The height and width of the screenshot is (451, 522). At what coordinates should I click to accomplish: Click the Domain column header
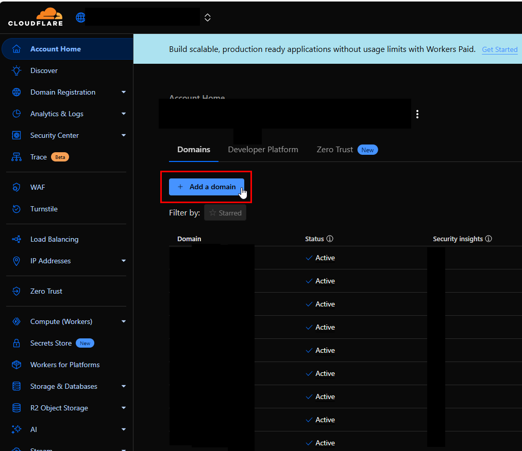pos(189,239)
